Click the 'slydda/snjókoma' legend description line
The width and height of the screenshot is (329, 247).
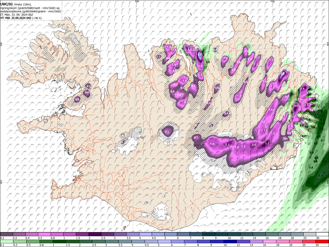click(x=31, y=11)
